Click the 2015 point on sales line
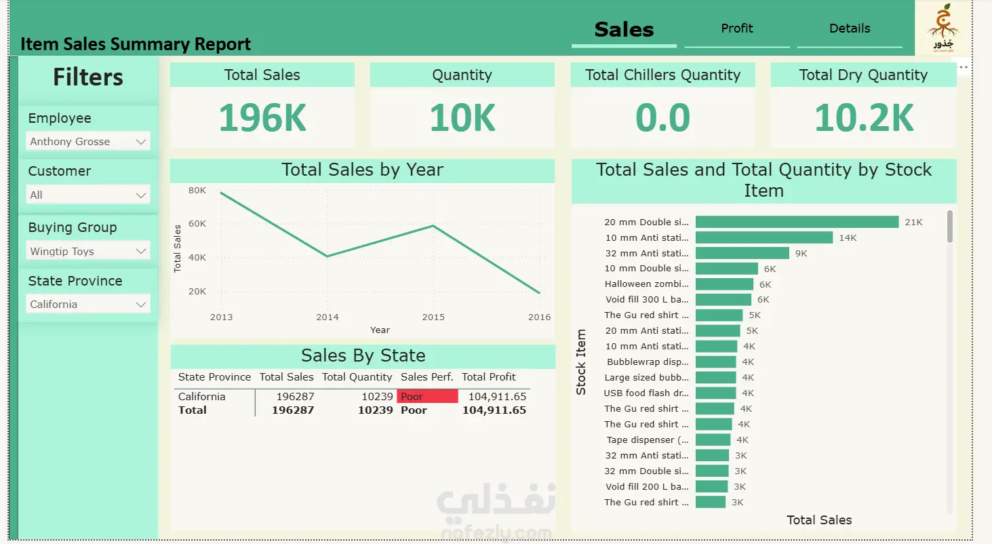This screenshot has height=544, width=992. 433,226
